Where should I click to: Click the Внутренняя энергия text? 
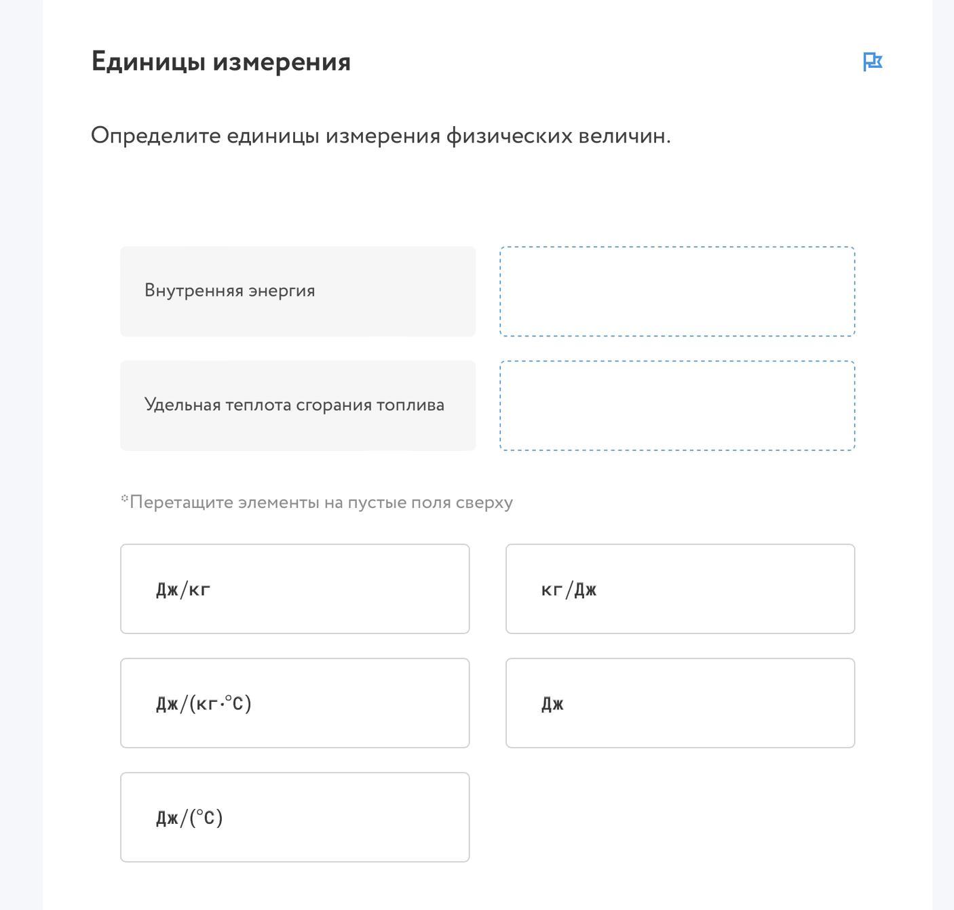point(230,291)
